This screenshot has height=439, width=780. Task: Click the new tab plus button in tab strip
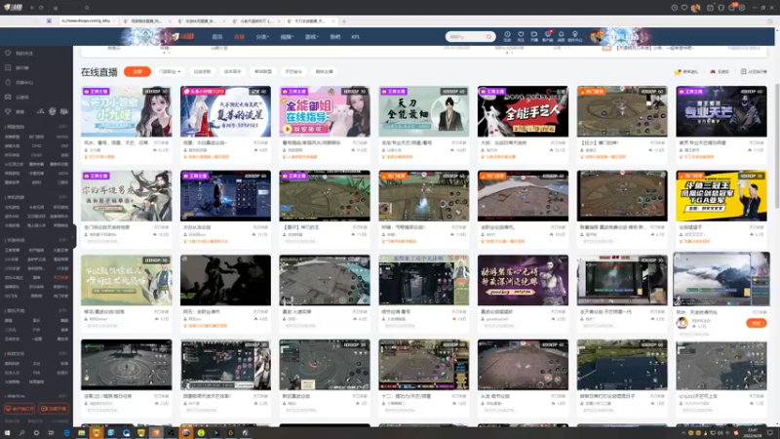(x=344, y=20)
